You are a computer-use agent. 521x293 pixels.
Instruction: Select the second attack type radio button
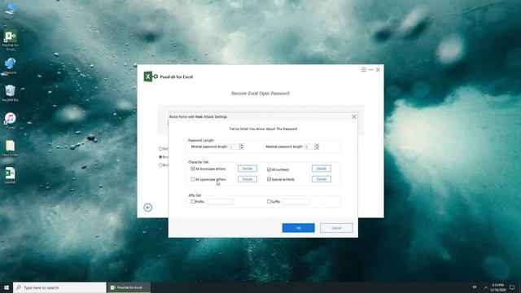(160, 157)
